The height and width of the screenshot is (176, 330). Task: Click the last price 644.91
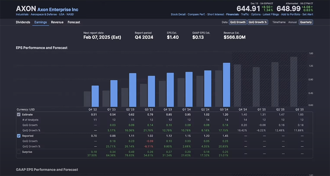click(x=248, y=9)
